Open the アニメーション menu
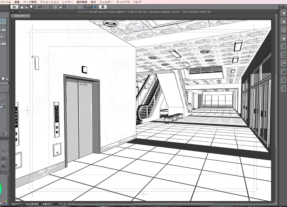The width and height of the screenshot is (287, 207). (x=49, y=2)
